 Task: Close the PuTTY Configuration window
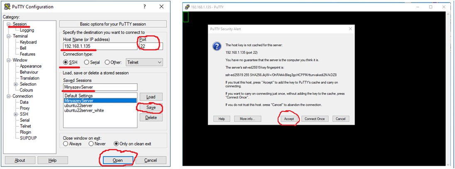click(161, 7)
